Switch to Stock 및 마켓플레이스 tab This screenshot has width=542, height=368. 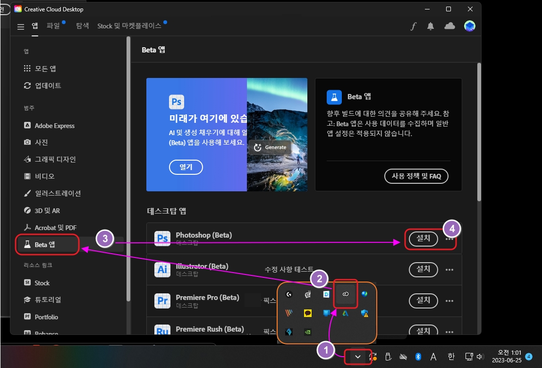(x=129, y=26)
